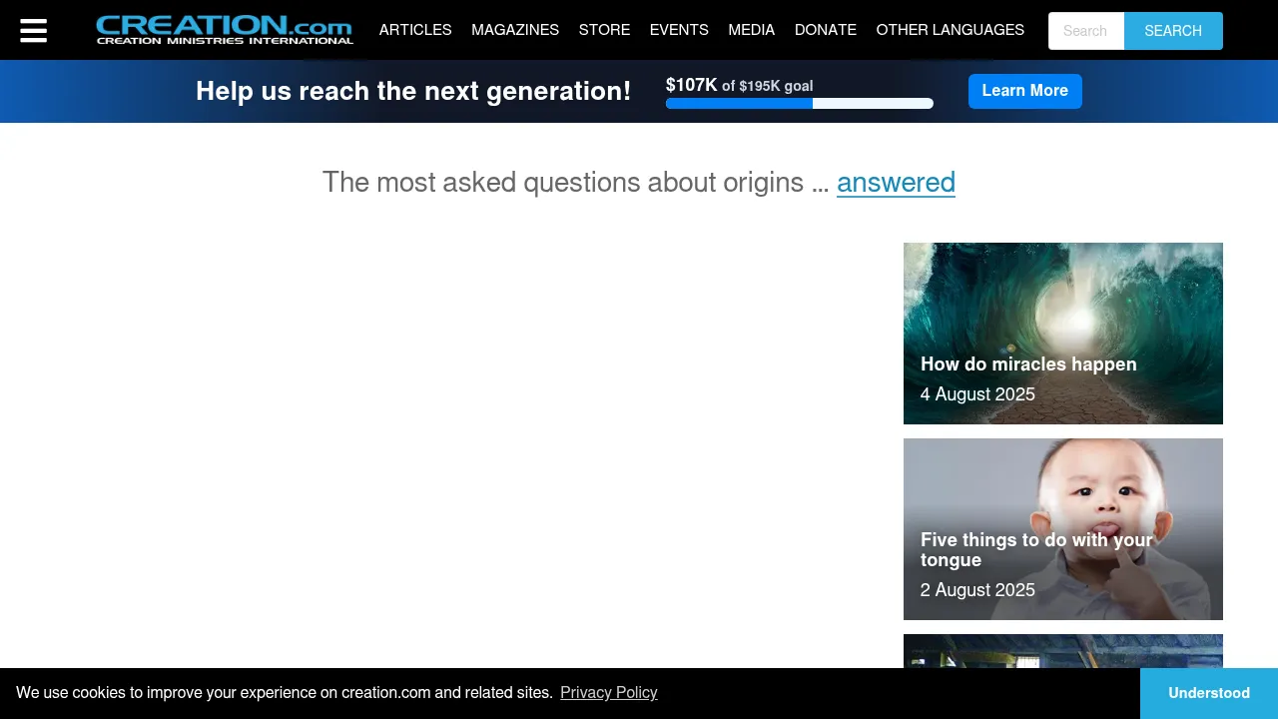Open the EVENTS menu
The image size is (1278, 719).
(679, 30)
